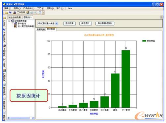Screen dimensions: 166x123
Task: Expand the toolbar overflow options arrow
Action: pyautogui.click(x=43, y=13)
